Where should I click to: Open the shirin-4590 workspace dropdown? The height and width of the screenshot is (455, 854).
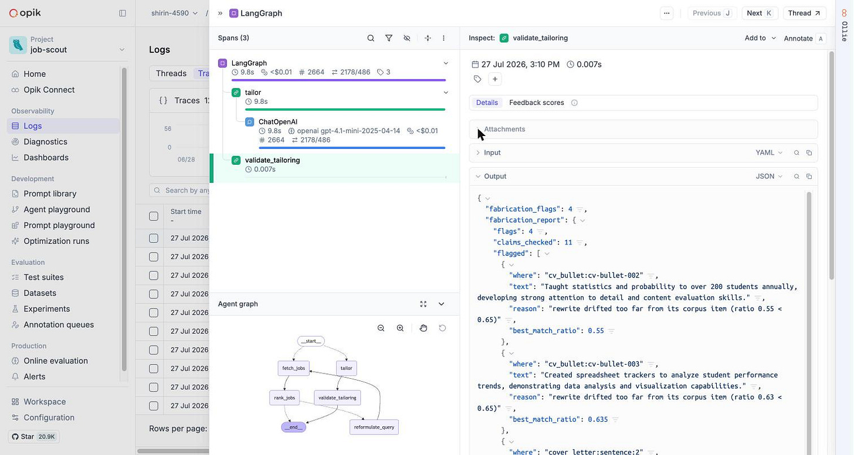pyautogui.click(x=174, y=13)
